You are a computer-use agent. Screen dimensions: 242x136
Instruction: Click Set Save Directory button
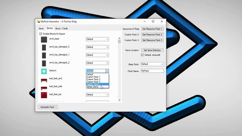click(152, 50)
